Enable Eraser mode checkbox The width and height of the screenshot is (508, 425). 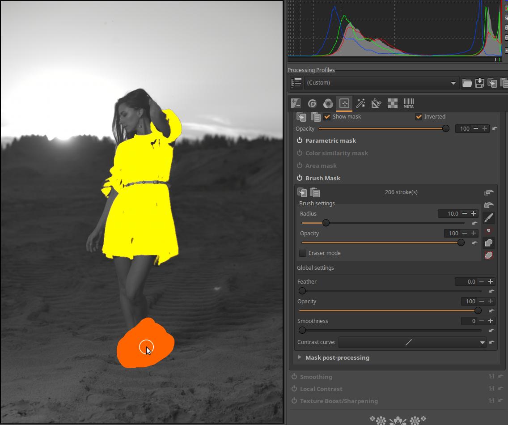coord(303,253)
